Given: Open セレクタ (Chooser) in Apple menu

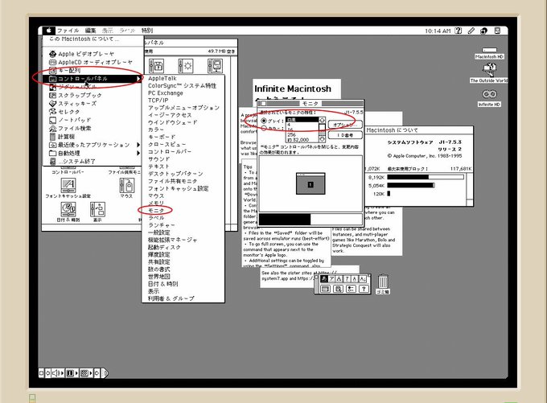Looking at the screenshot, I should click(x=93, y=112).
